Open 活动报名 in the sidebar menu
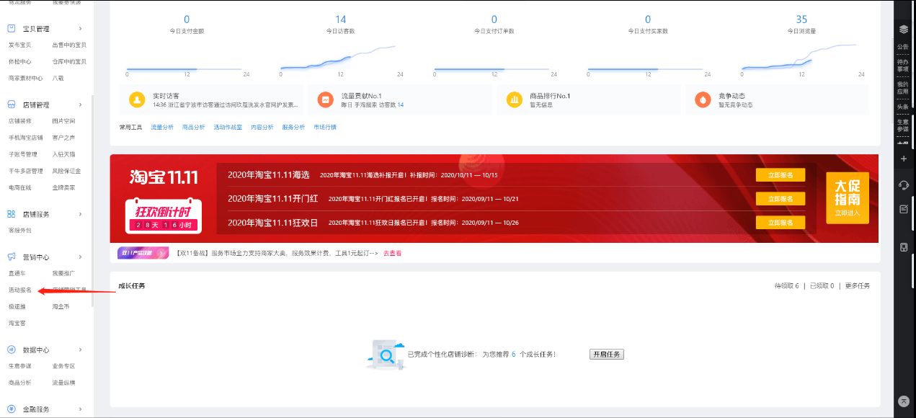 (19, 290)
